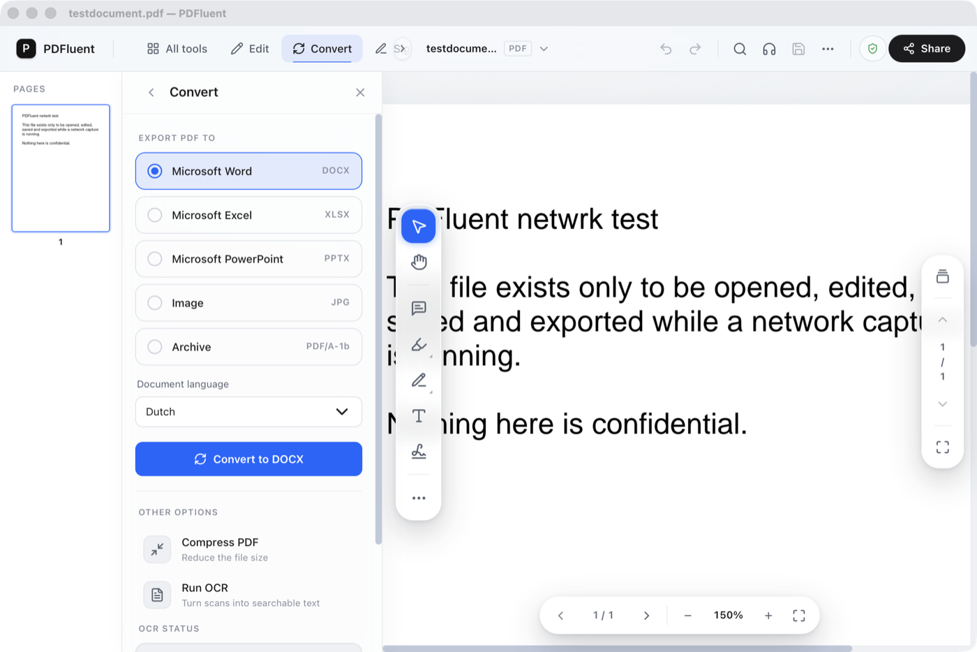The height and width of the screenshot is (652, 977).
Task: Open the Document language dropdown
Action: [248, 412]
